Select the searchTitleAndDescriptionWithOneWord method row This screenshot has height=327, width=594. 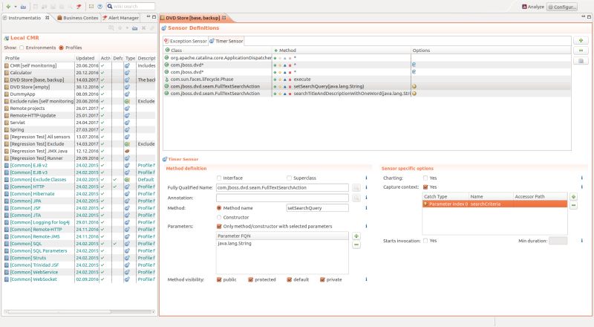tap(368, 94)
